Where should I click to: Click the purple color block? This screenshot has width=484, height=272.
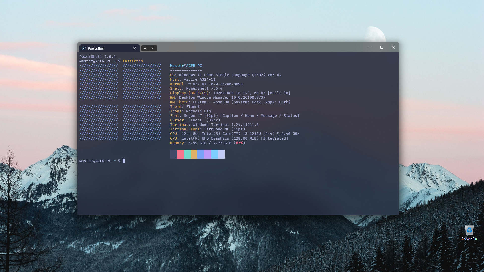pyautogui.click(x=207, y=154)
